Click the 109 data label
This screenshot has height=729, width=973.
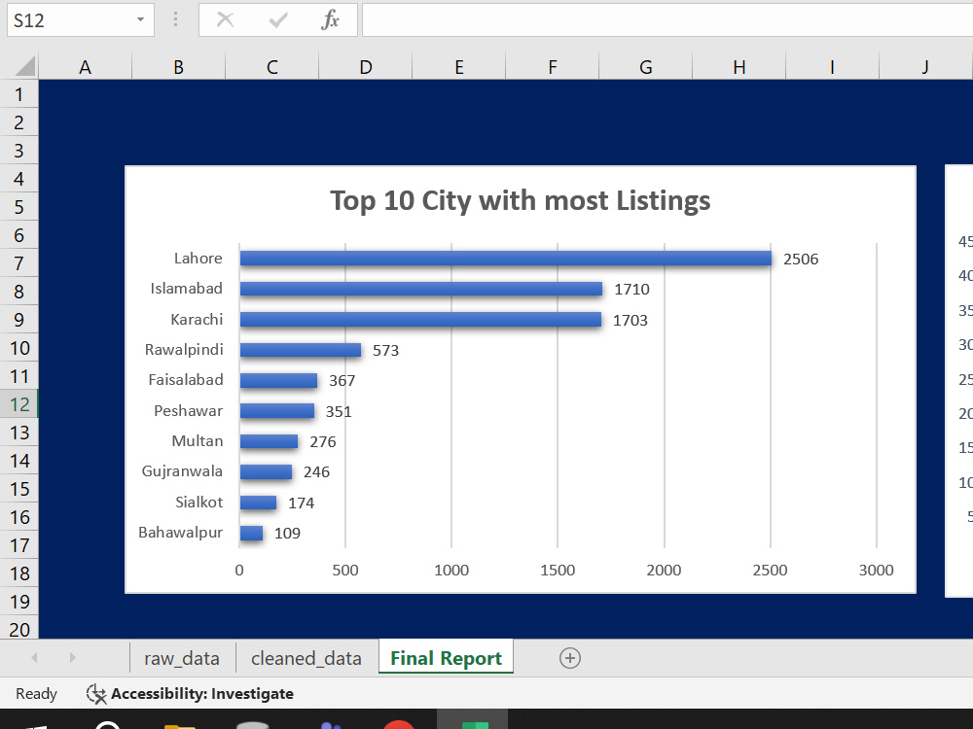[x=287, y=533]
